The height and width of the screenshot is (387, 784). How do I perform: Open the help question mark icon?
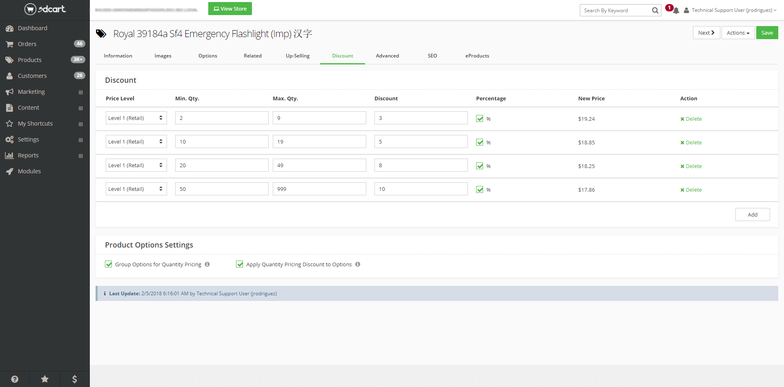point(15,379)
